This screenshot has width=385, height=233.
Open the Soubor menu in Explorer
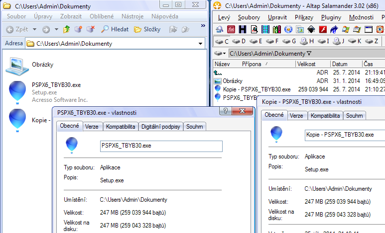coord(16,16)
